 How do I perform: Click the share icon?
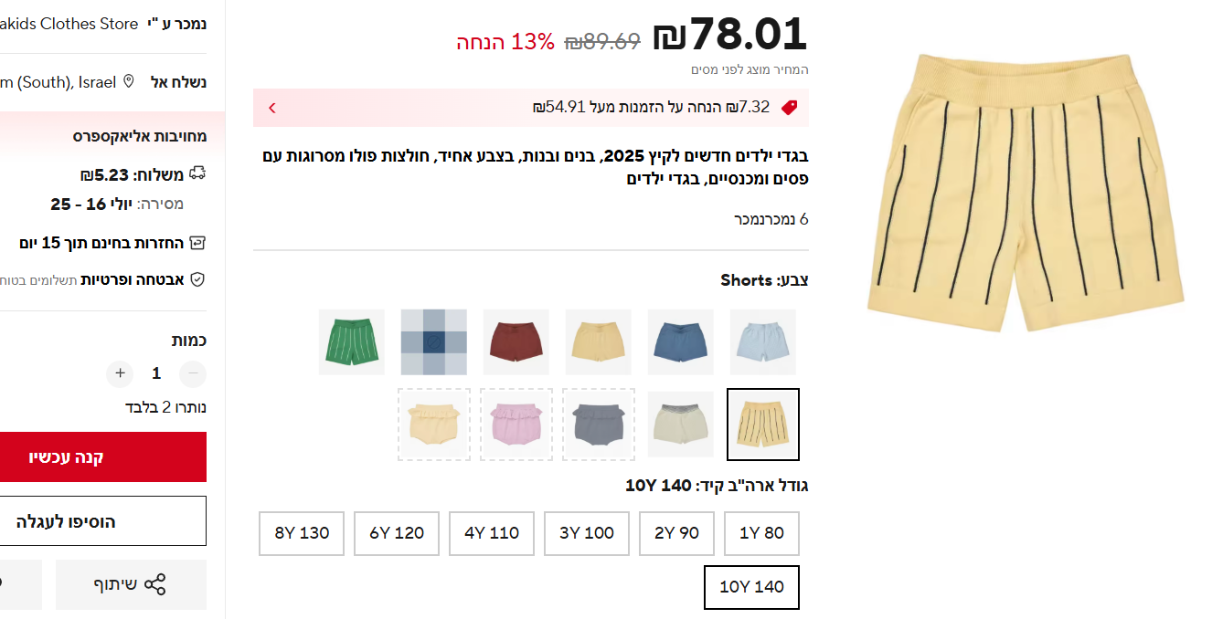click(154, 584)
